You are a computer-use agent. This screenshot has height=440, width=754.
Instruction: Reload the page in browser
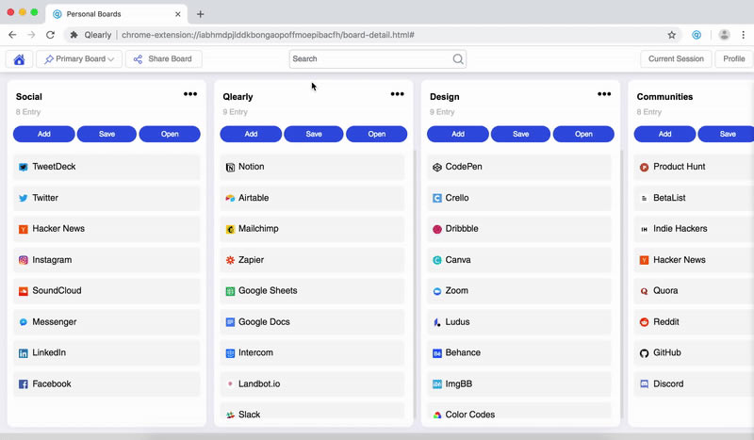(50, 35)
